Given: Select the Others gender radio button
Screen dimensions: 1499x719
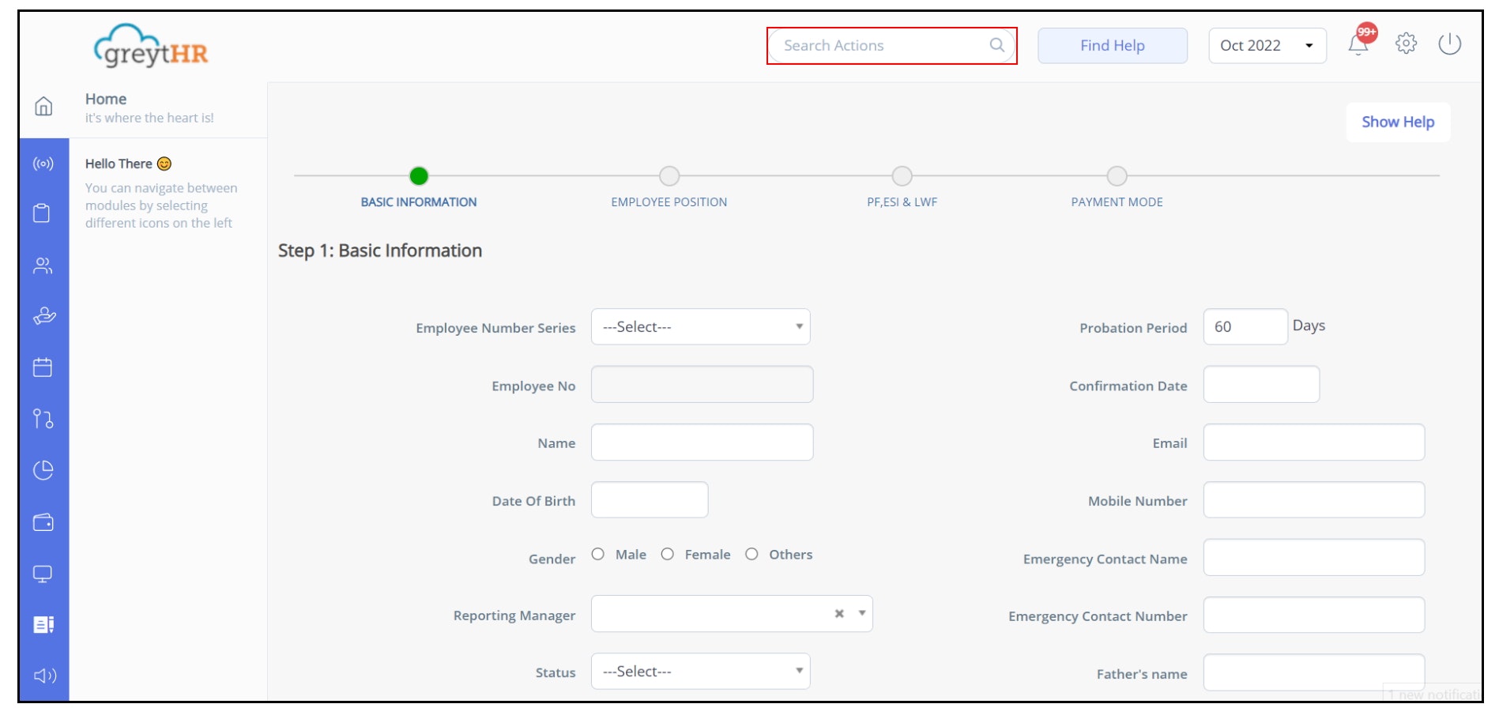Looking at the screenshot, I should (752, 554).
